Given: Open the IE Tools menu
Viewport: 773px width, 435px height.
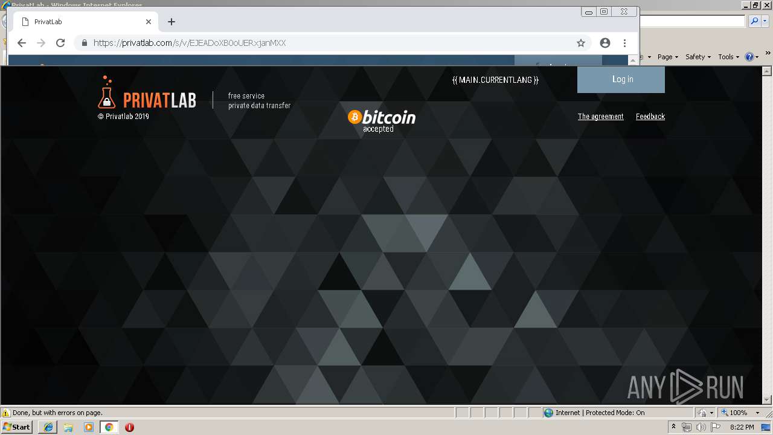Looking at the screenshot, I should pos(728,57).
